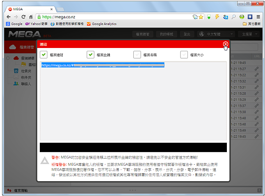
Task: Reload the page with refresh icon
Action: pos(23,17)
